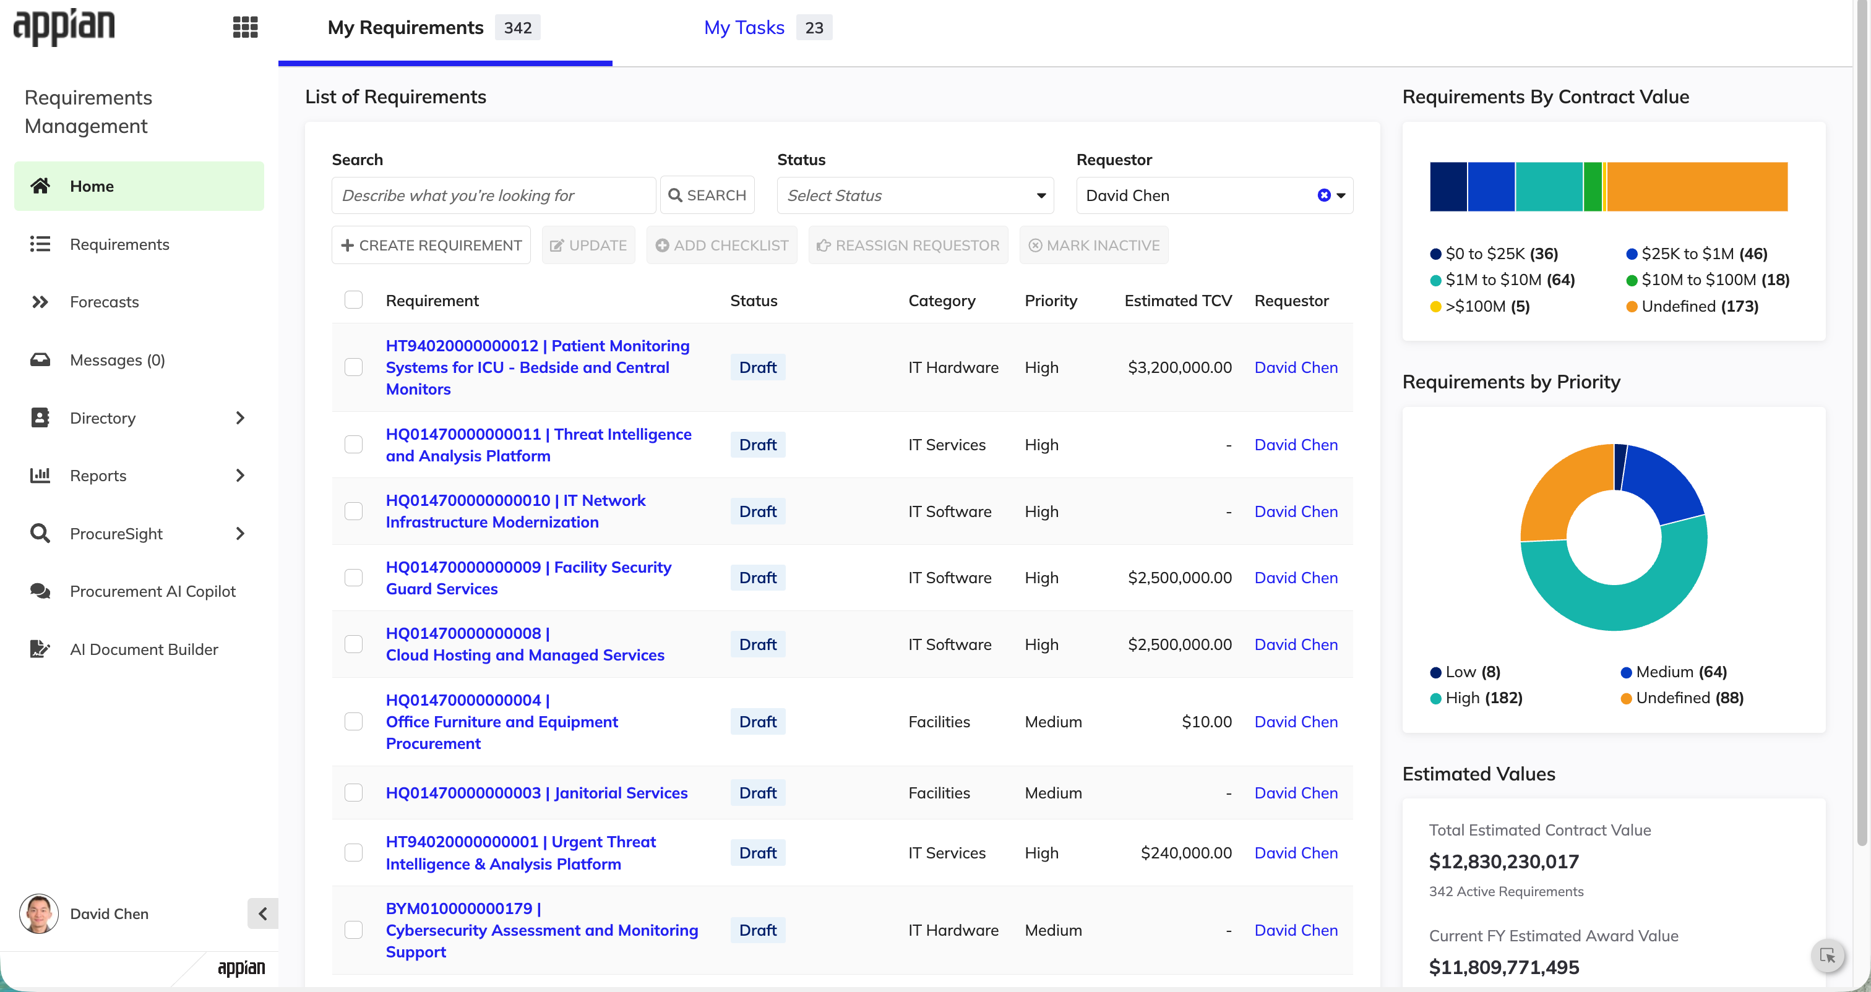This screenshot has width=1871, height=992.
Task: Open the Cloud Hosting and Managed Services requirement
Action: pos(525,644)
